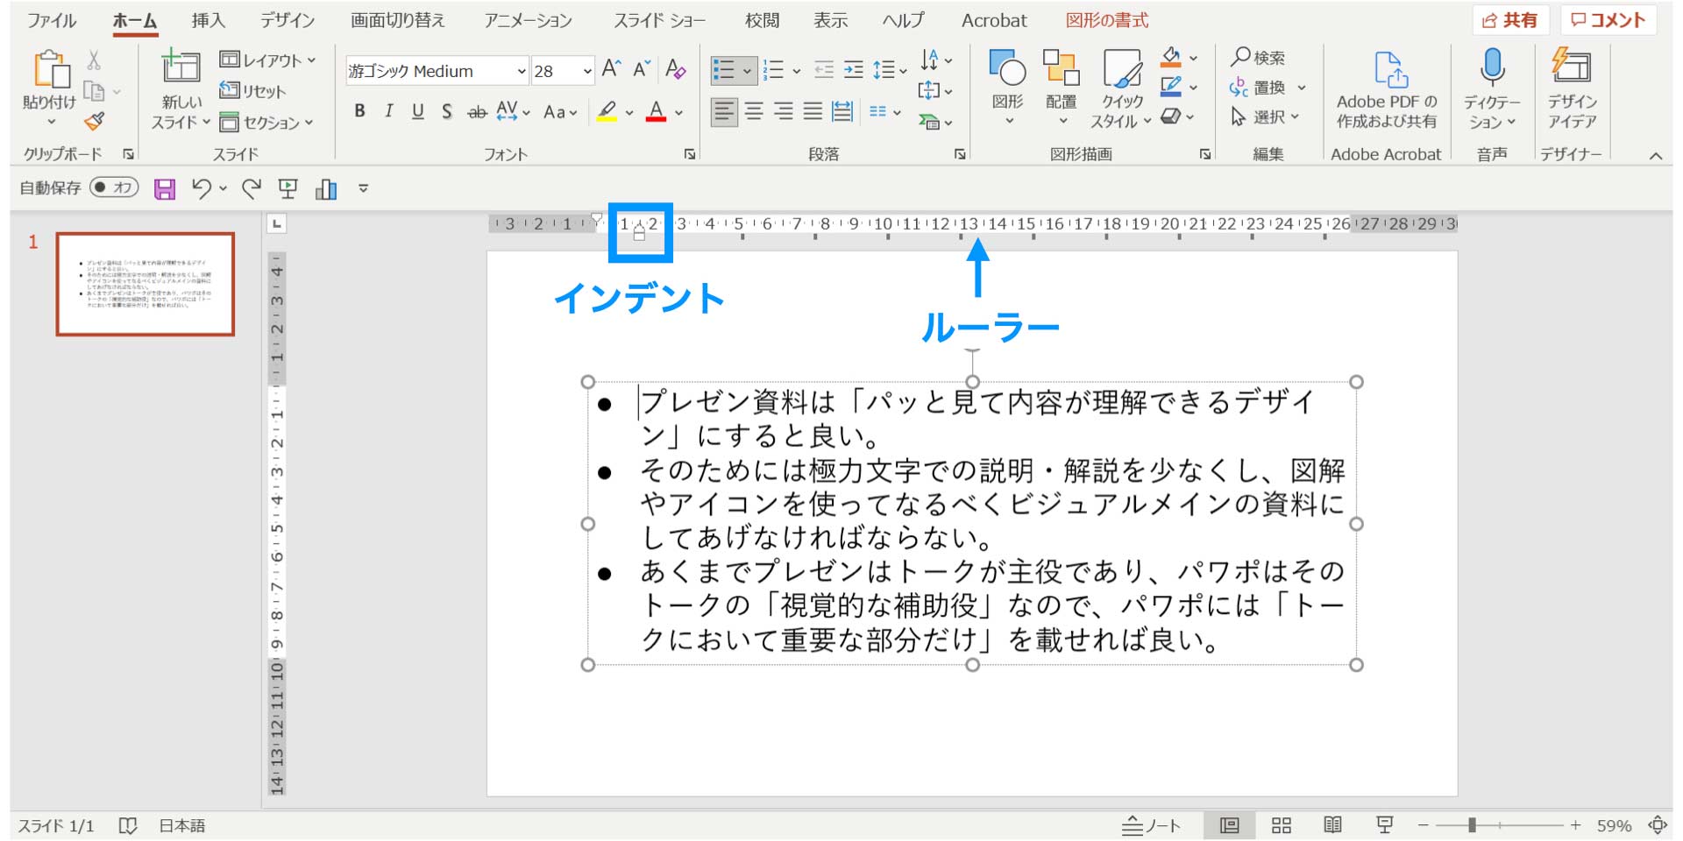This screenshot has height=841, width=1683.
Task: Open コメント with the top-right button
Action: pyautogui.click(x=1609, y=18)
